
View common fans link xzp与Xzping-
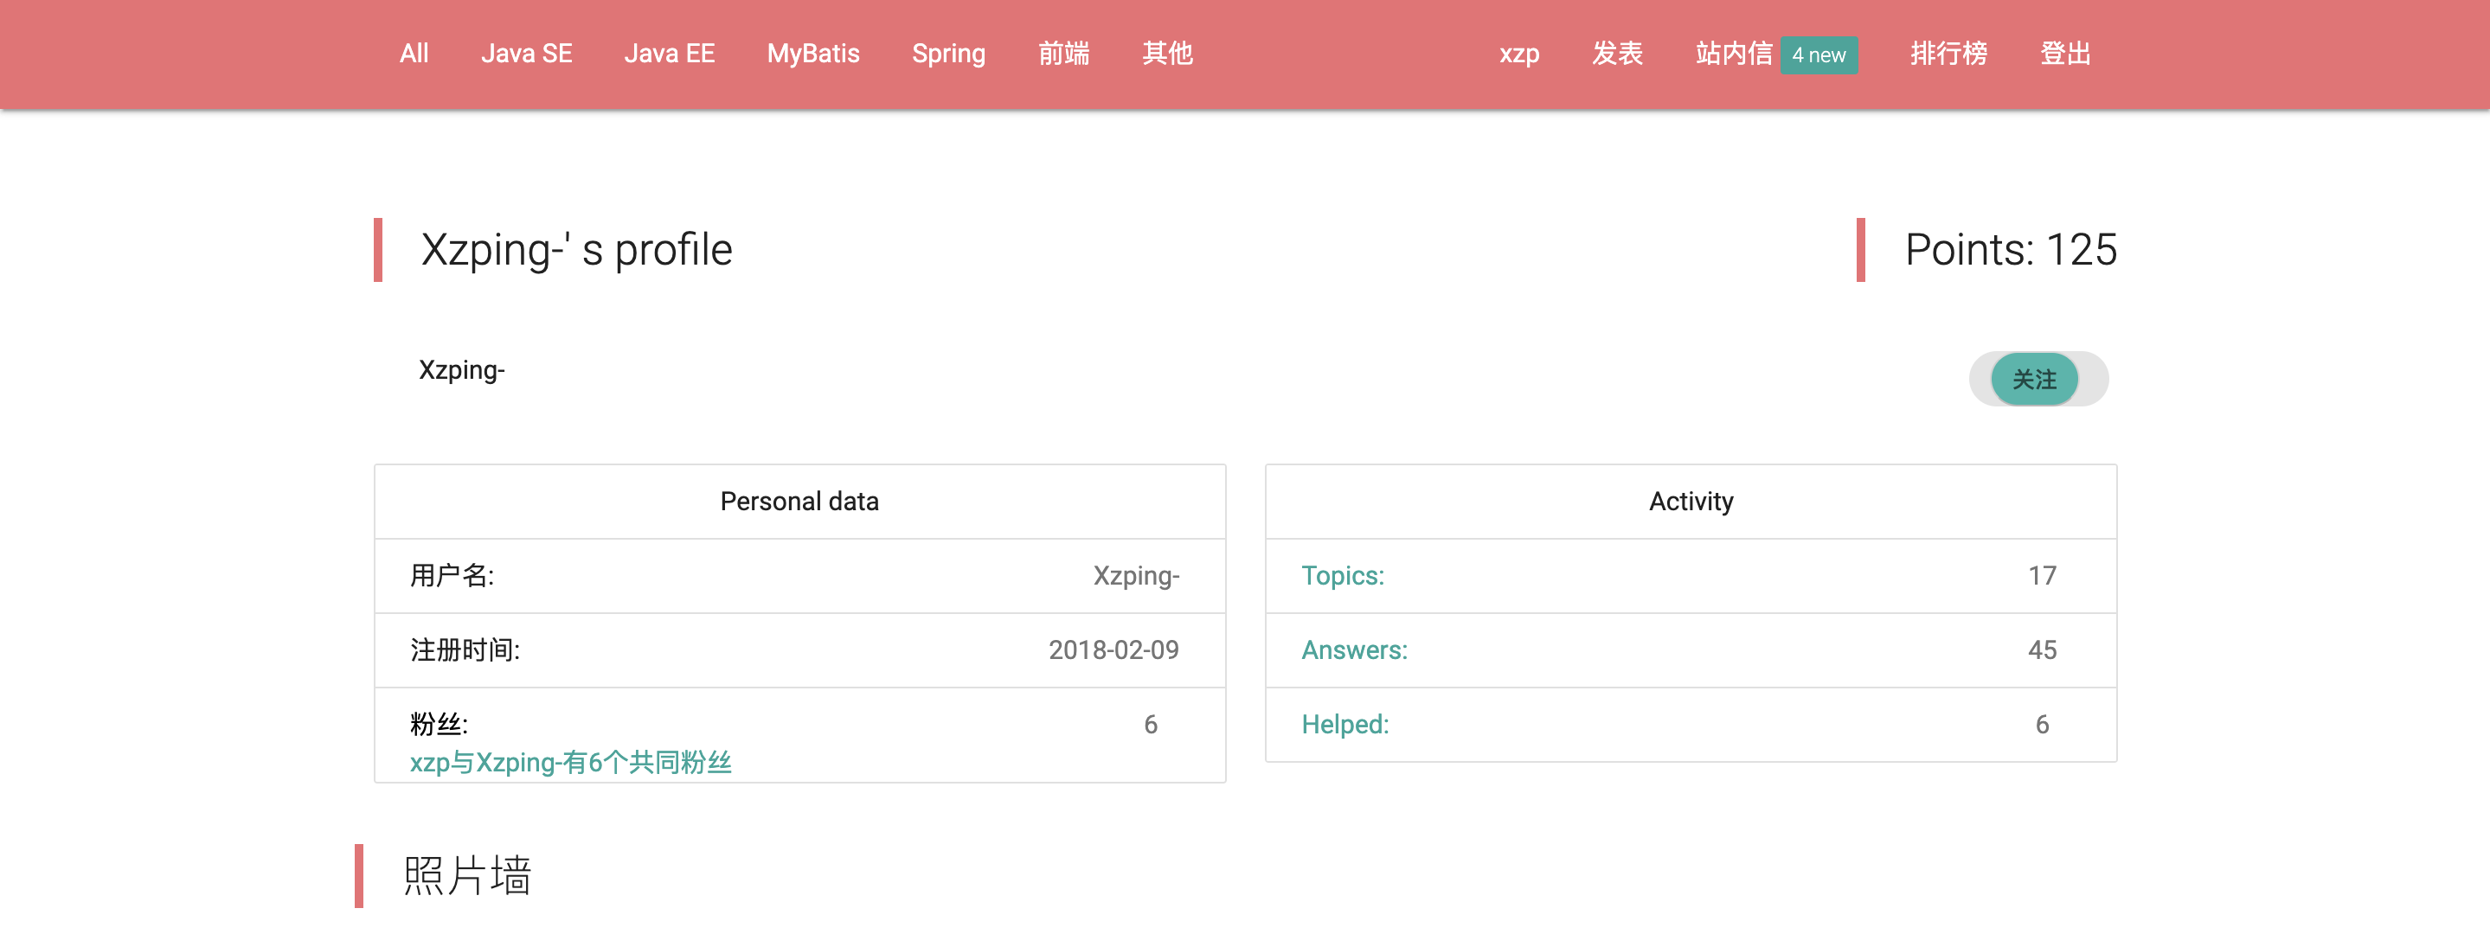point(570,763)
